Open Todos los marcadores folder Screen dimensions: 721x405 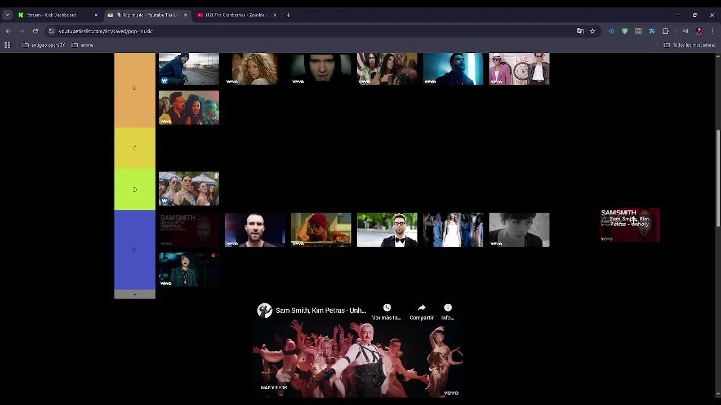(x=689, y=45)
